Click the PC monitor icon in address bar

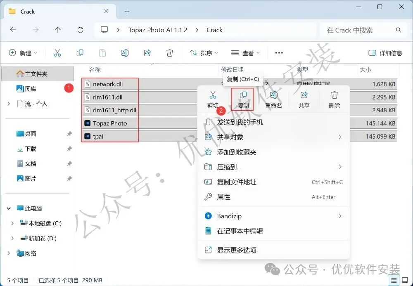104,30
